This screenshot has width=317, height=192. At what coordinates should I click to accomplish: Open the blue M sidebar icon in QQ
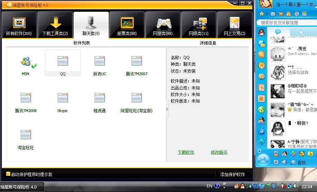[261, 132]
